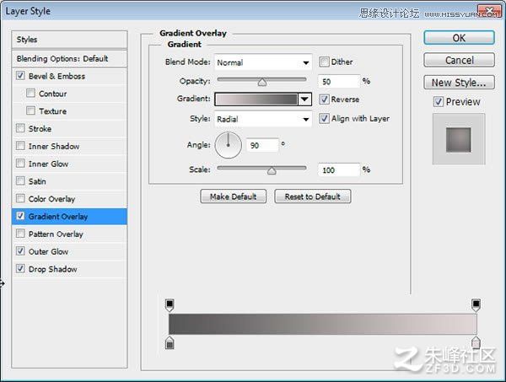This screenshot has height=382, width=506.
Task: Open the gradient Style dropdown
Action: pyautogui.click(x=263, y=119)
